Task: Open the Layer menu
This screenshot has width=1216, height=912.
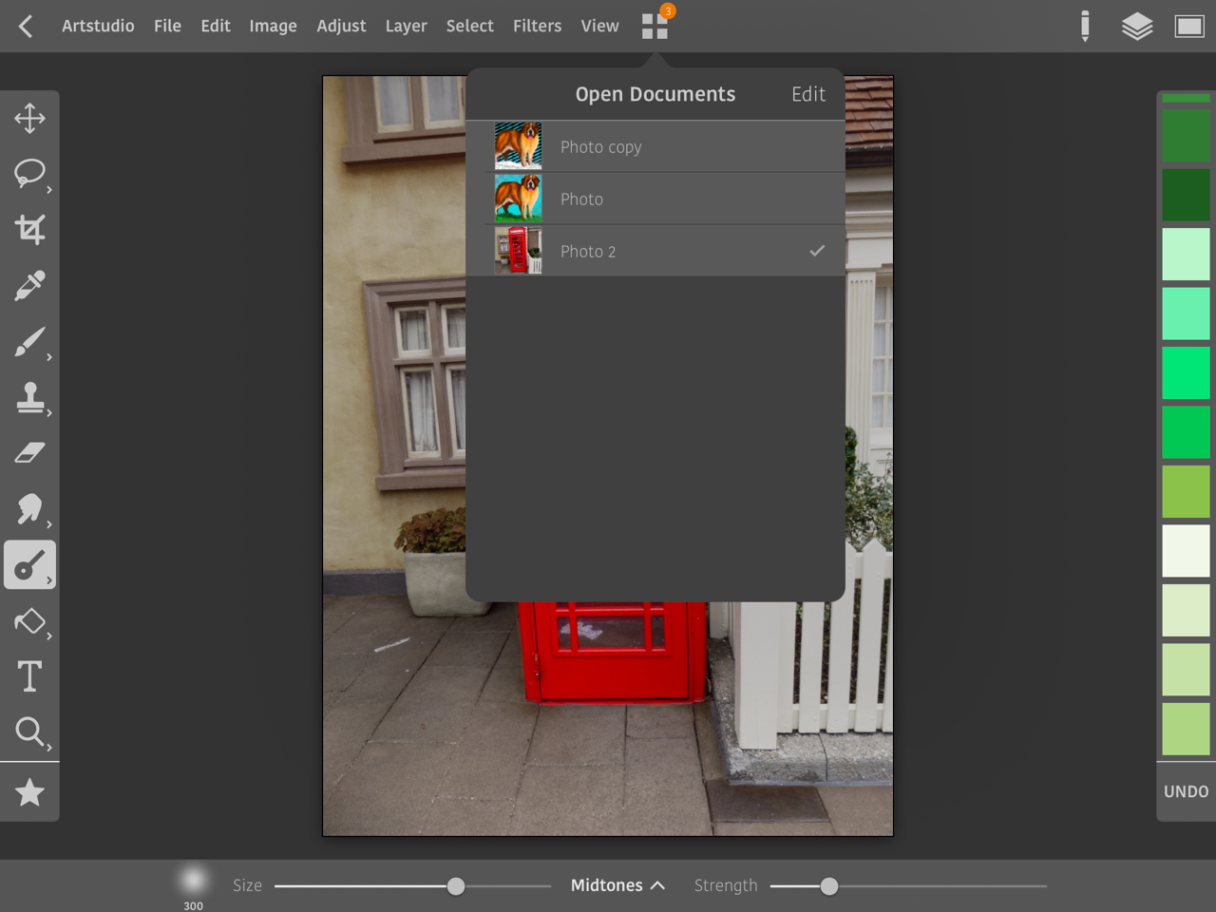Action: pyautogui.click(x=406, y=27)
